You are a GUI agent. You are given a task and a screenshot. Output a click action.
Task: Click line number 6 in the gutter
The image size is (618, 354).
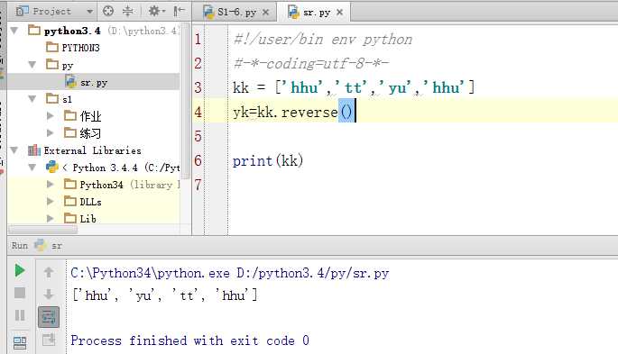198,160
